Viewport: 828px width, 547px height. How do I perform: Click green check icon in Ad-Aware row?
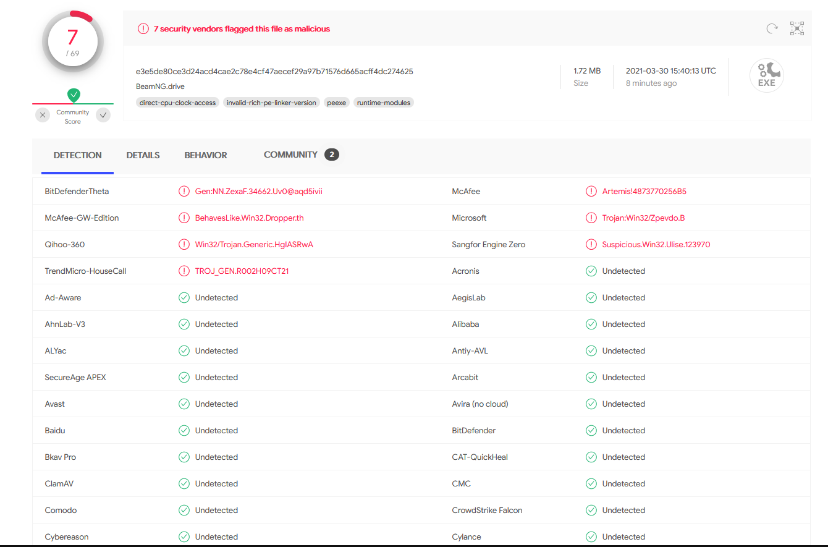[x=184, y=298]
